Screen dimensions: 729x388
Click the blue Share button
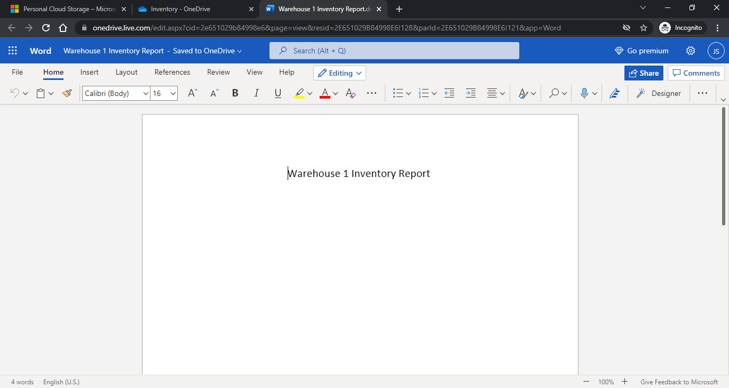(644, 73)
